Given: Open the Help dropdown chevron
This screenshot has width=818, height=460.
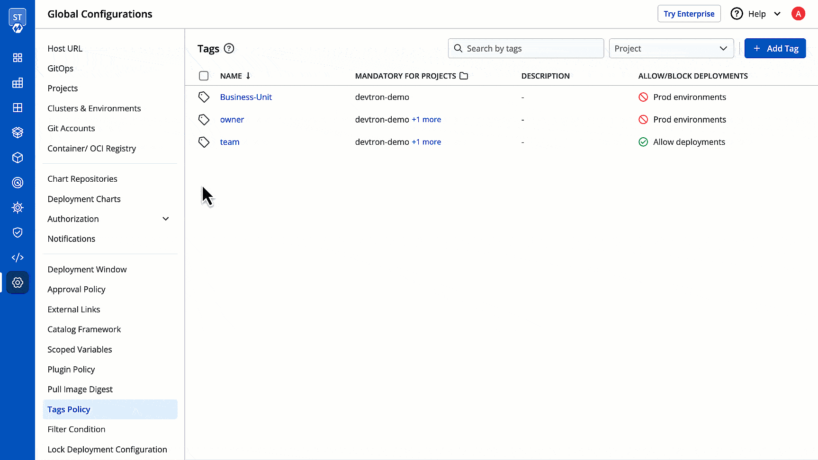Looking at the screenshot, I should point(777,14).
